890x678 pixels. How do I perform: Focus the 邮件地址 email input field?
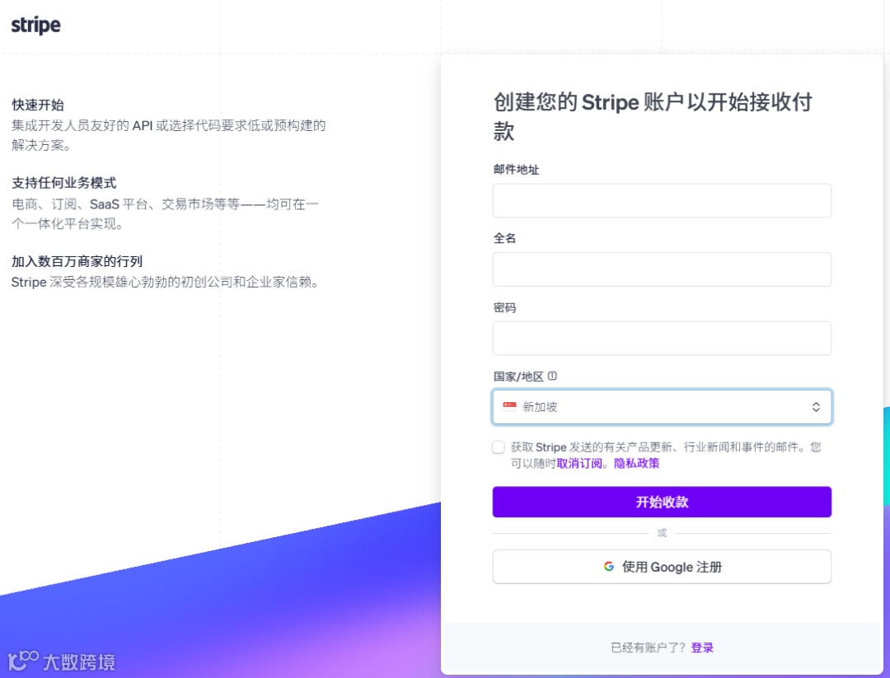(662, 200)
